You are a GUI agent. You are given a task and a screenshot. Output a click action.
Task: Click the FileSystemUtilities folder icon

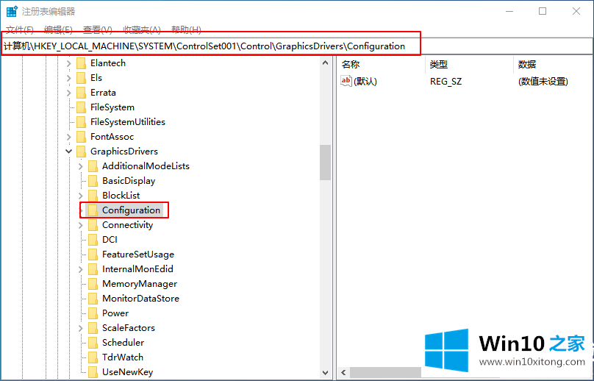81,122
